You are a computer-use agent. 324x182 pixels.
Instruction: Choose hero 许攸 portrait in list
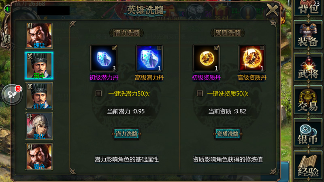click(39, 96)
